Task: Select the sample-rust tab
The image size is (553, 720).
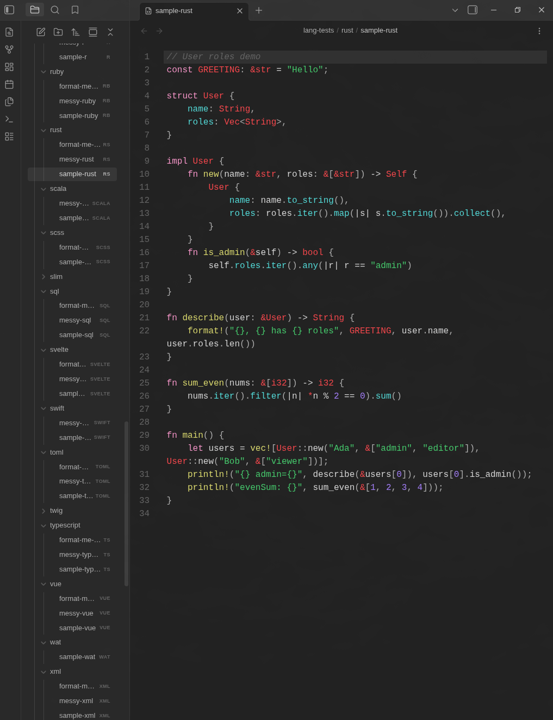Action: 194,11
